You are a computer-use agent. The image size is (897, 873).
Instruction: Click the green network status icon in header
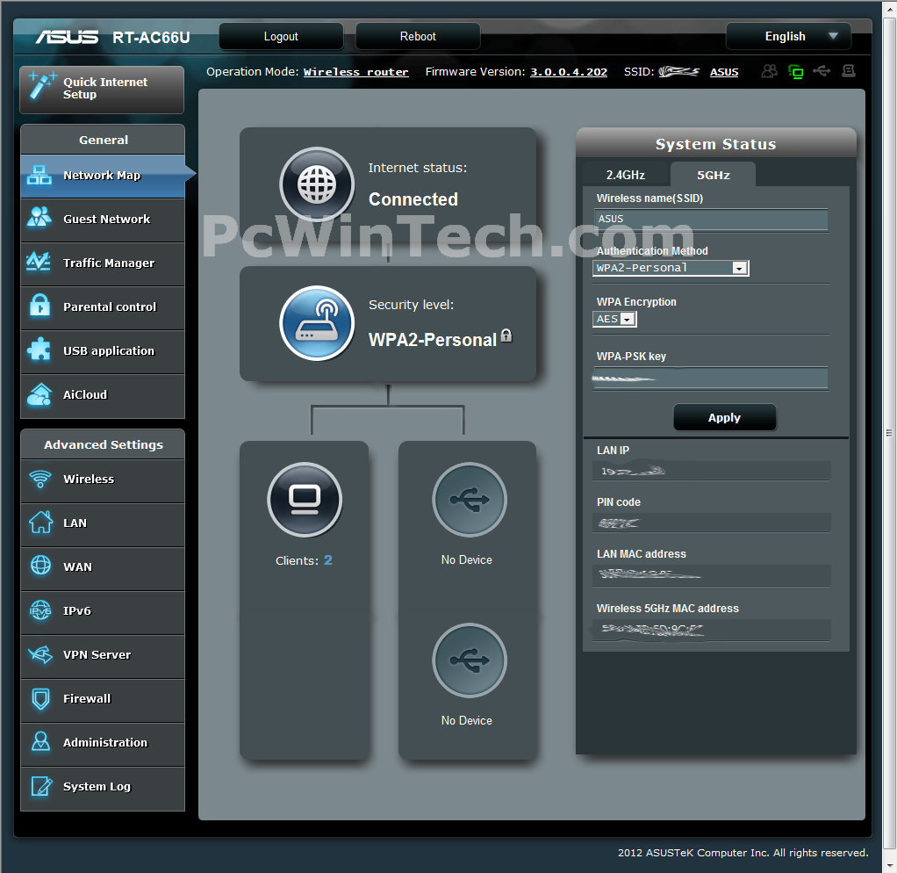pyautogui.click(x=796, y=71)
